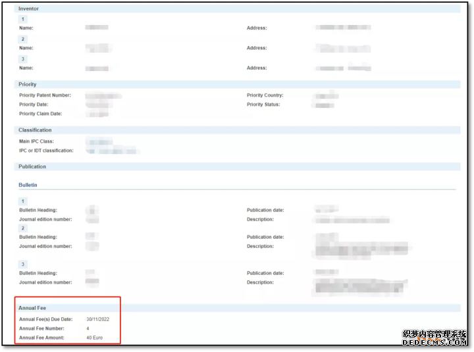Select bulletin entry number 1 badge
The width and height of the screenshot is (474, 352).
point(23,201)
